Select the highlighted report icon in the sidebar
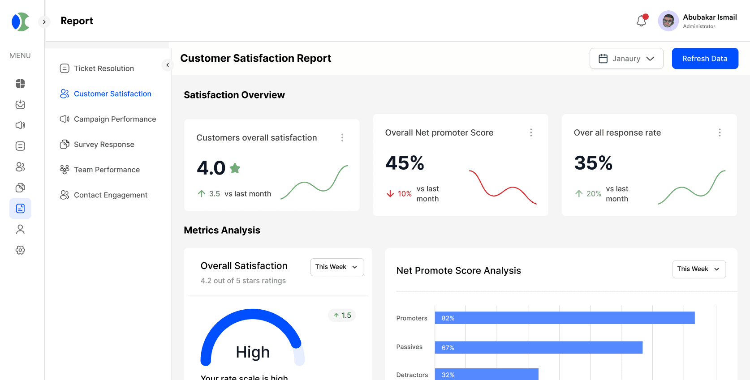Viewport: 750px width, 380px height. [20, 209]
